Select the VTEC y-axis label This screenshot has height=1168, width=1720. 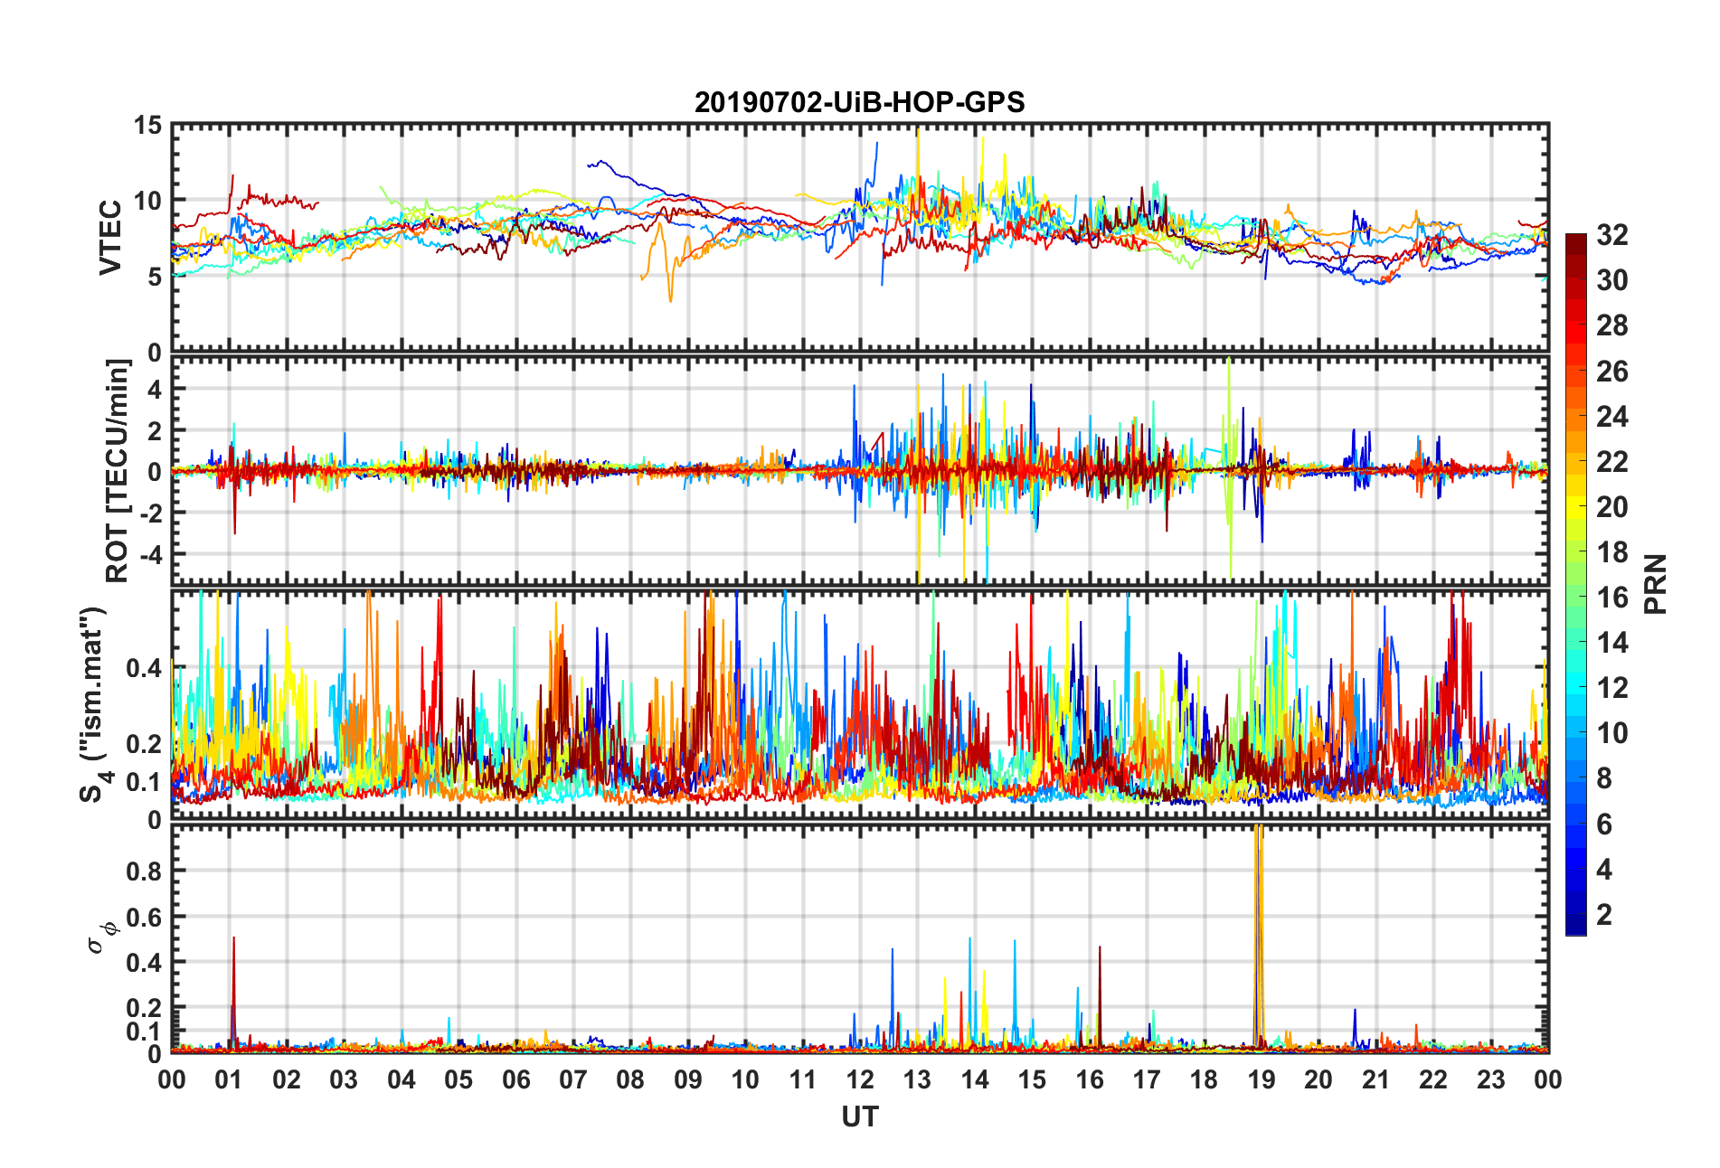[x=110, y=238]
